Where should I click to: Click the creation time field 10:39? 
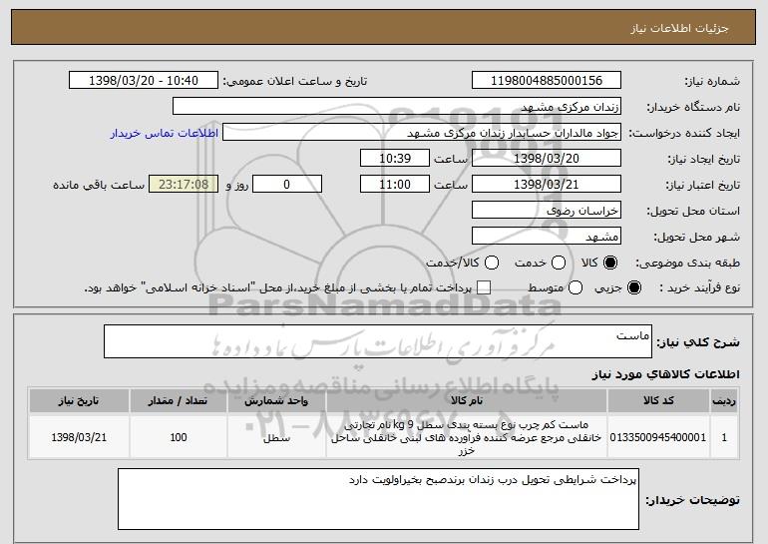(x=395, y=159)
